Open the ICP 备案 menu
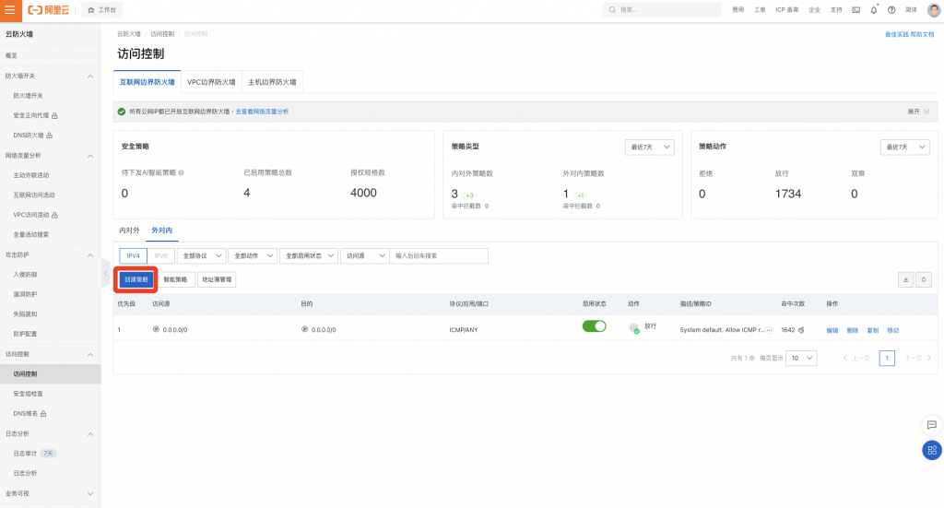944x508 pixels. point(787,10)
